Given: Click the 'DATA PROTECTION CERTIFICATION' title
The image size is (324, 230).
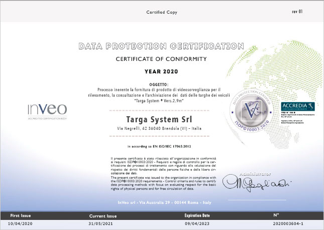Looking at the screenshot, I should click(161, 46).
